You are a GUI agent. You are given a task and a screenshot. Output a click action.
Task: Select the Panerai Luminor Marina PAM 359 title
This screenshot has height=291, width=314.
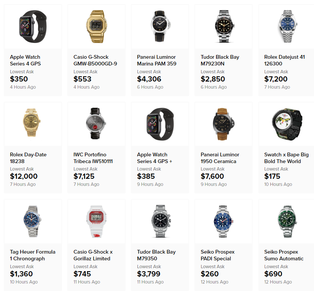(x=157, y=60)
